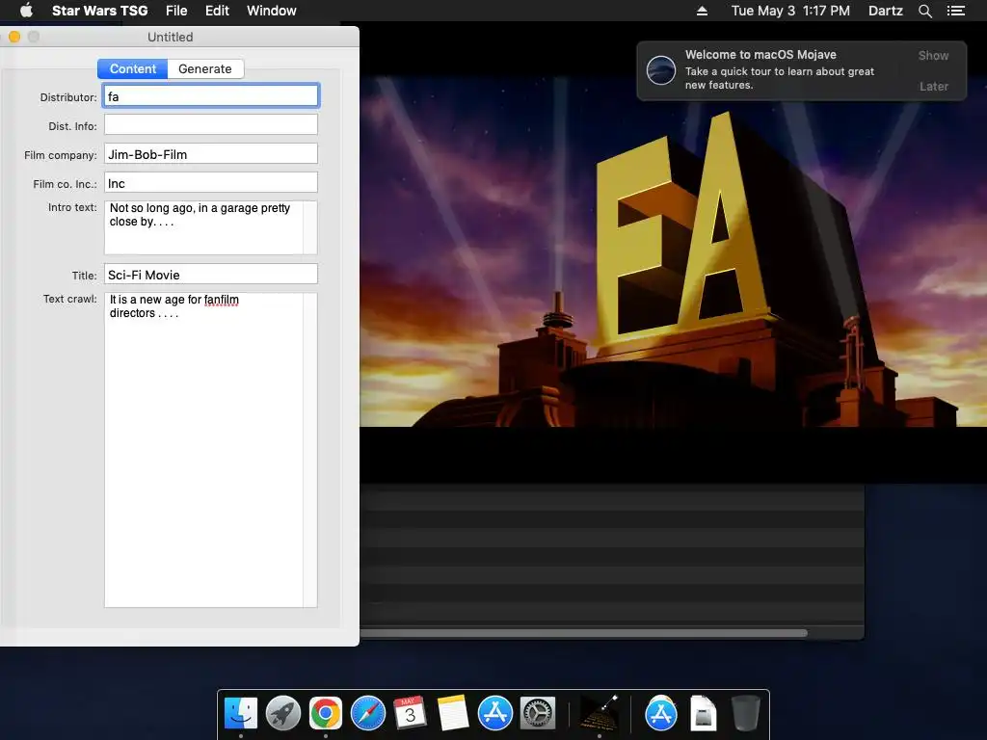This screenshot has width=987, height=740.
Task: Click the Welcome to macOS Mojave notification
Action: click(801, 70)
